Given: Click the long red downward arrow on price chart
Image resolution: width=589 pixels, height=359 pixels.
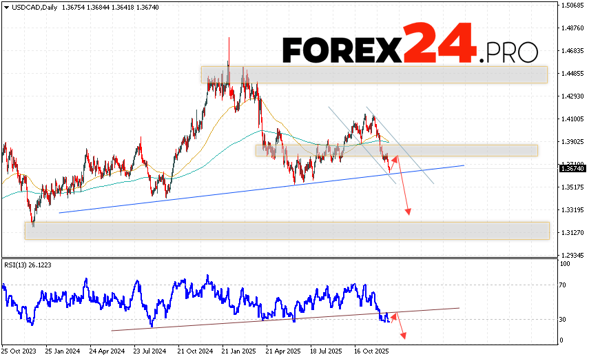Looking at the screenshot, I should (x=404, y=186).
